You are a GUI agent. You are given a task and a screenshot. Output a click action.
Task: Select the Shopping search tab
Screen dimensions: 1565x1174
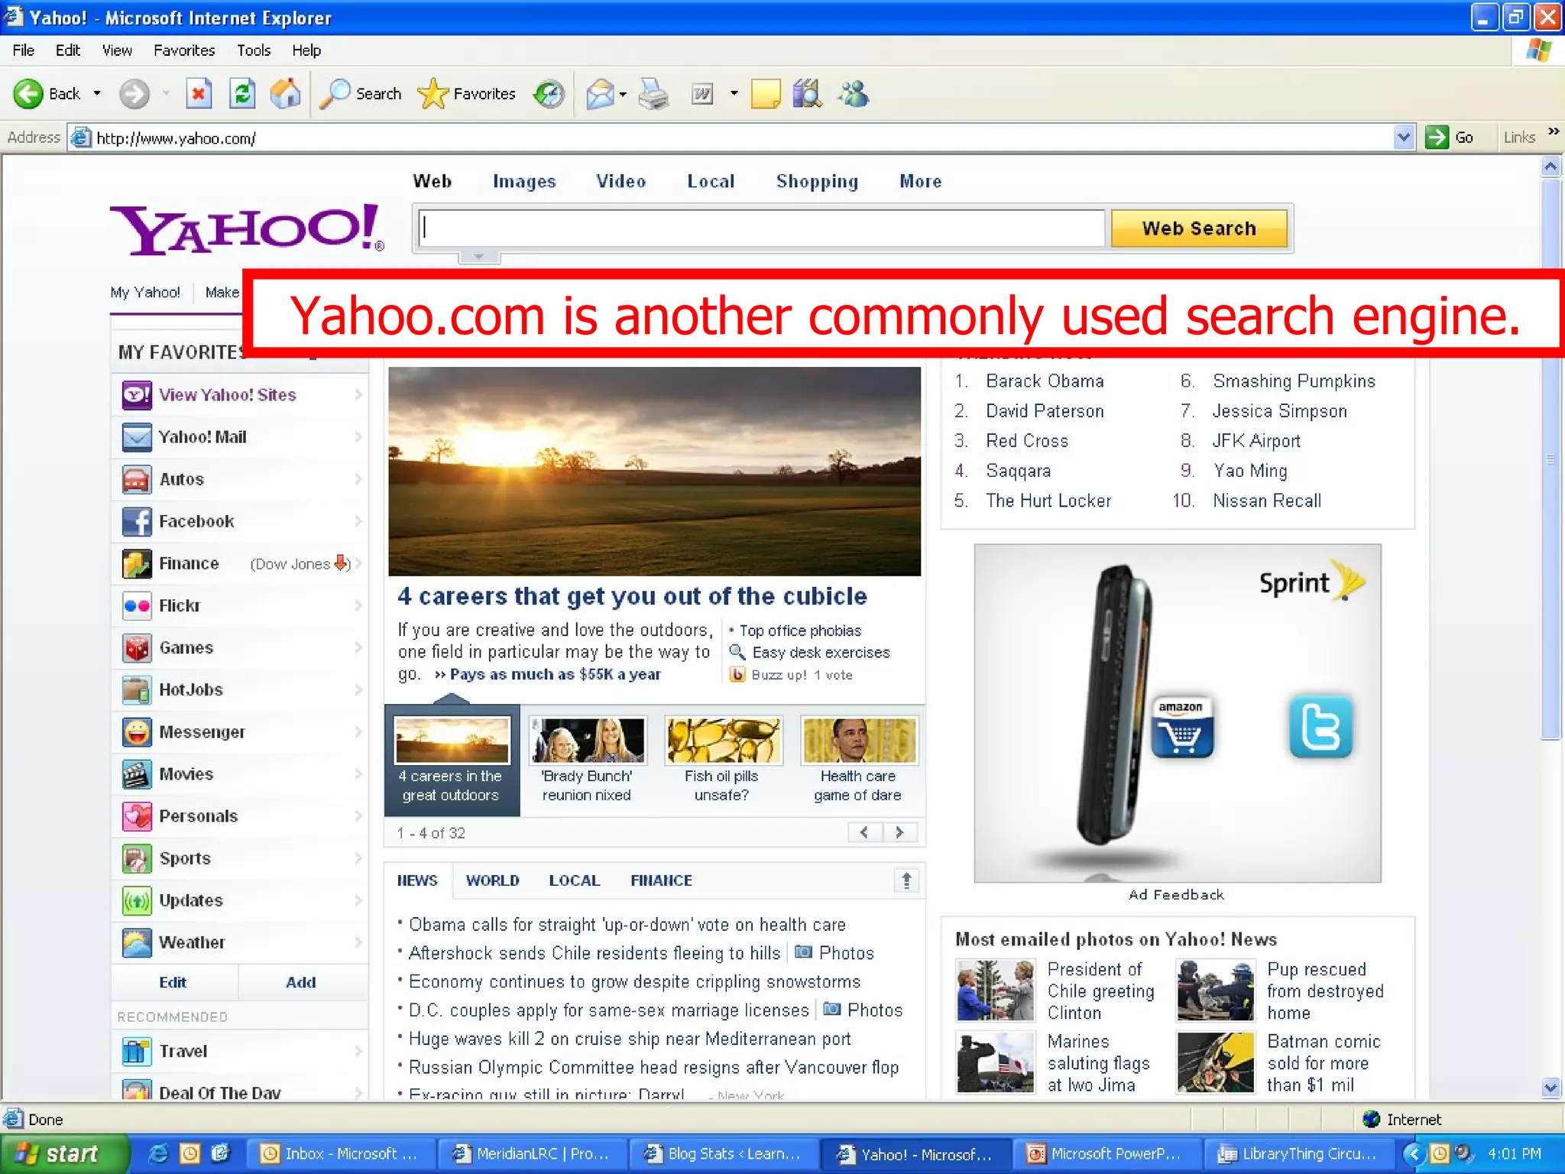pyautogui.click(x=817, y=181)
